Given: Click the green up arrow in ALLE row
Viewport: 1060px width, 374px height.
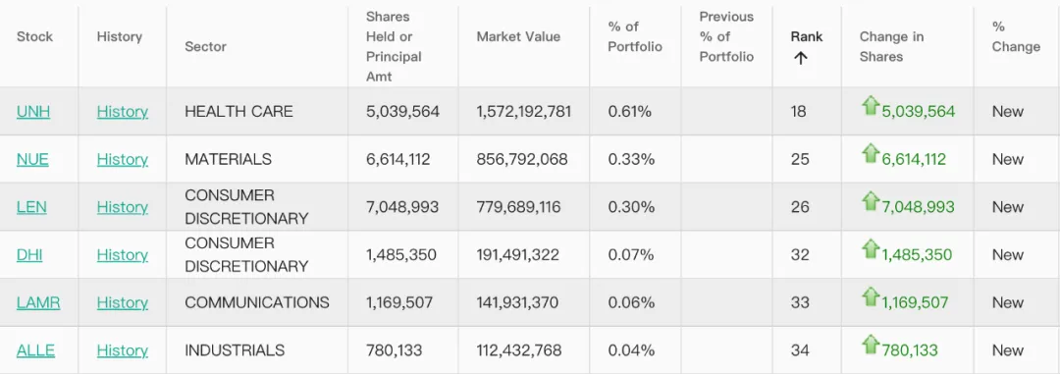Looking at the screenshot, I should tap(870, 345).
